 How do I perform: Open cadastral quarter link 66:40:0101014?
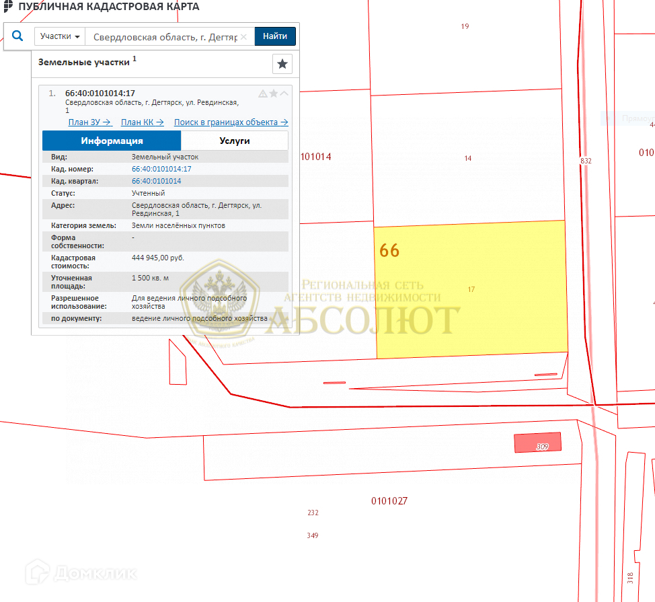(x=157, y=181)
